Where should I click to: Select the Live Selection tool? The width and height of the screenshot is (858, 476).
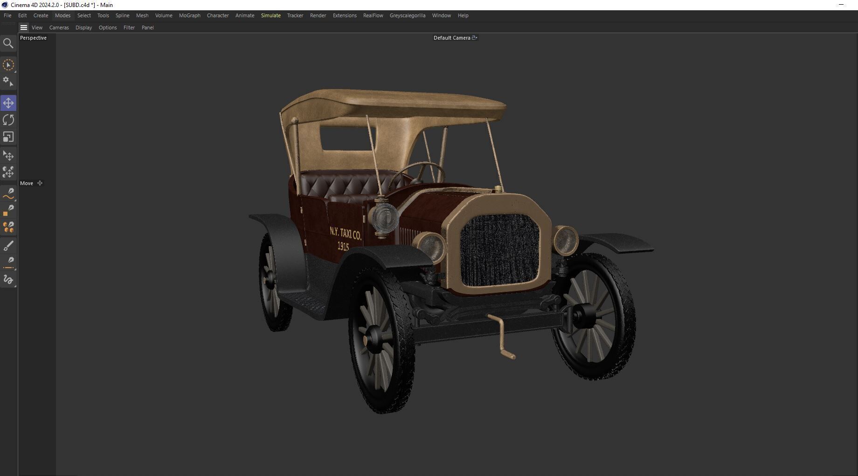pos(8,65)
